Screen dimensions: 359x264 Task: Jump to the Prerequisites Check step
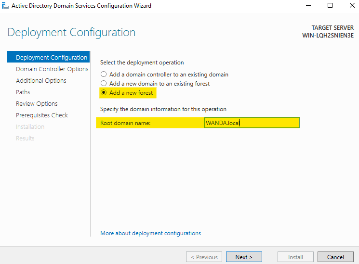[x=42, y=115]
